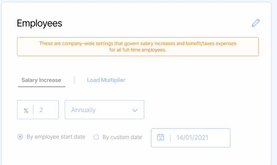Screen dimensions: 277x165
Task: Select the employee start date radio circle
Action: point(20,137)
